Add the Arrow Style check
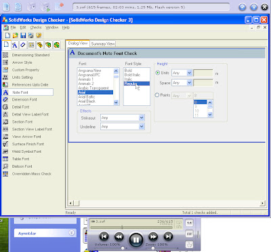 coord(22,62)
